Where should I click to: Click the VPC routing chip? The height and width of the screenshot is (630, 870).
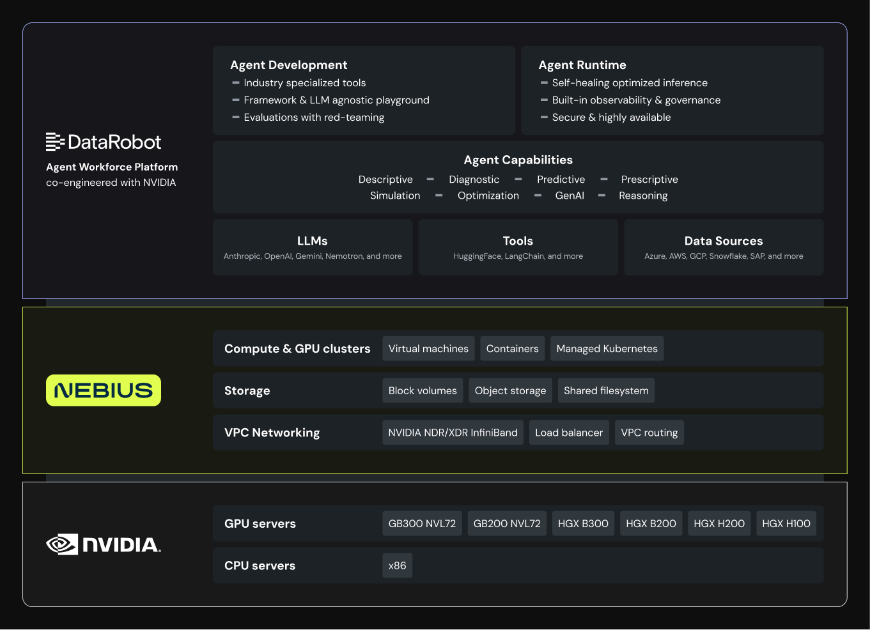point(649,433)
